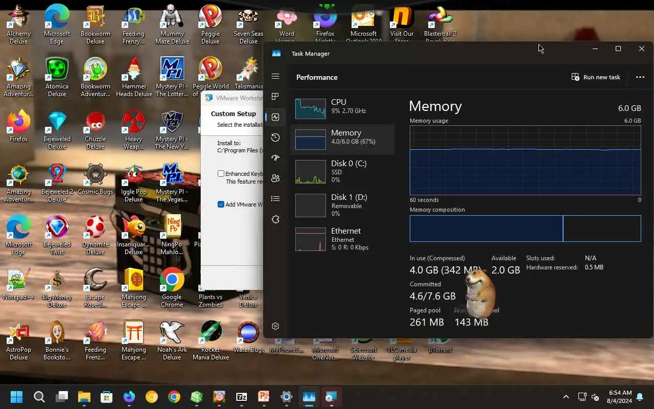Open Startup apps in Task Manager sidebar
The image size is (654, 409).
pyautogui.click(x=275, y=158)
